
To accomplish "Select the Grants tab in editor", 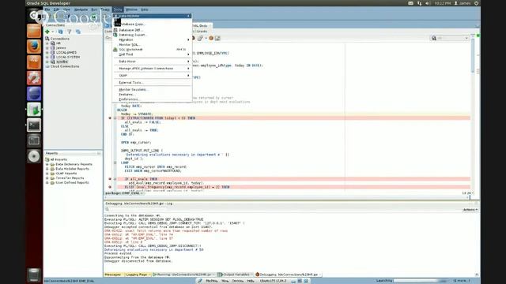I will tap(202, 32).
